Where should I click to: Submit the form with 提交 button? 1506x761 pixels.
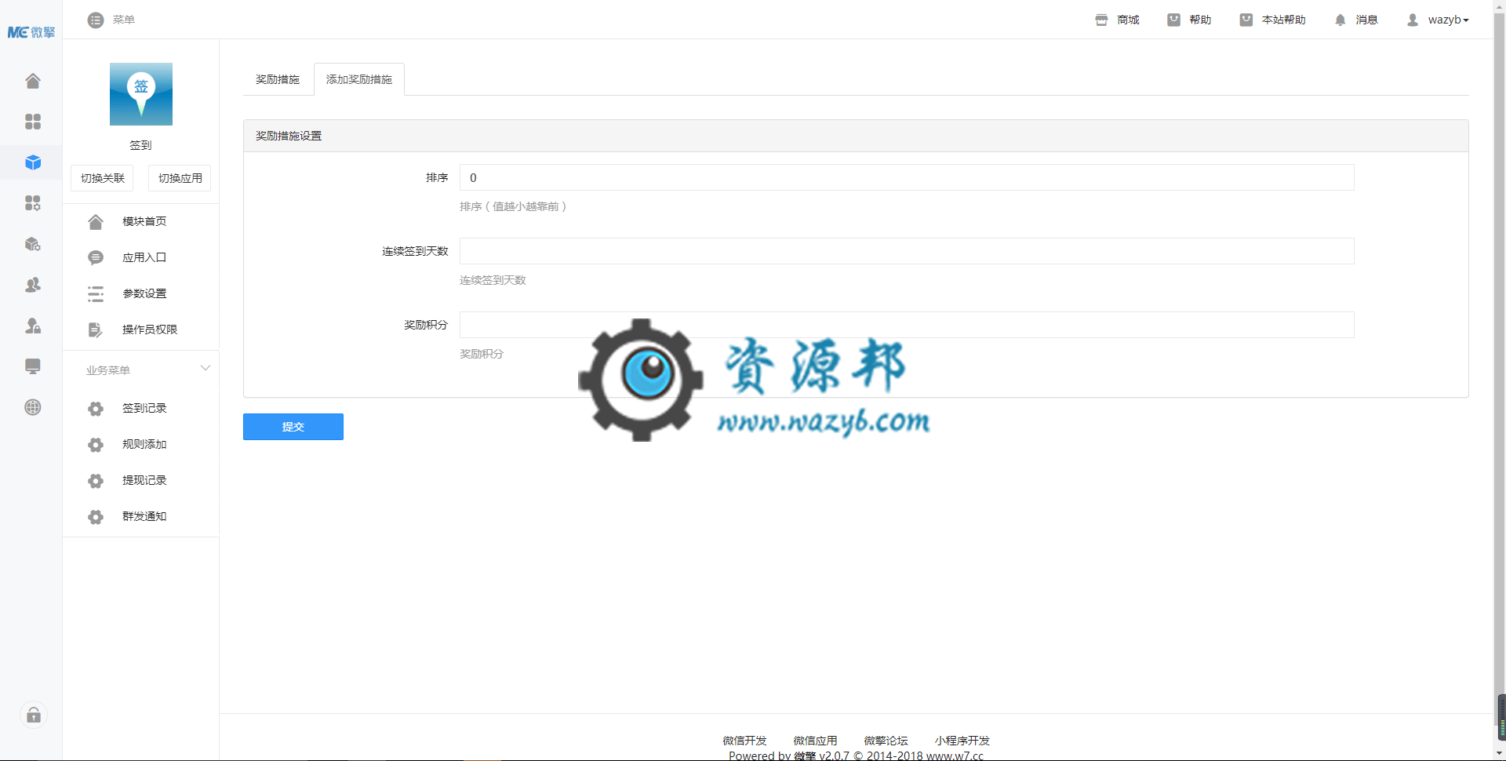[293, 427]
